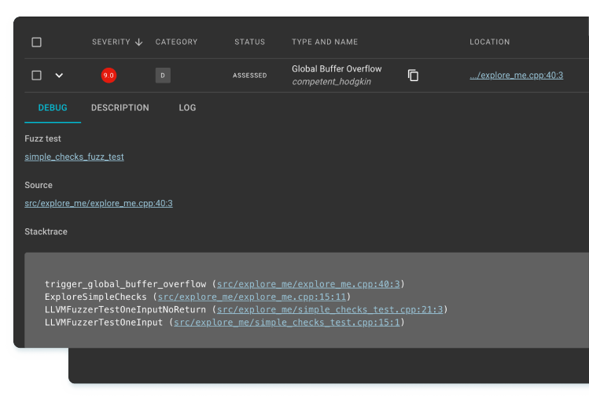589x399 pixels.
Task: Check the Global Buffer Overflow row checkbox
Action: (x=36, y=76)
